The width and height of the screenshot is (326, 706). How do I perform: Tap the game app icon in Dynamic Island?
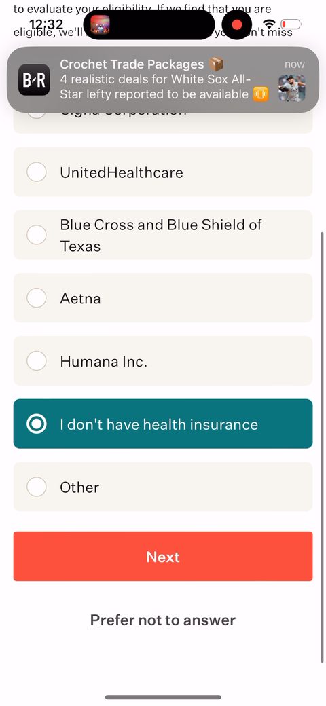pos(100,24)
